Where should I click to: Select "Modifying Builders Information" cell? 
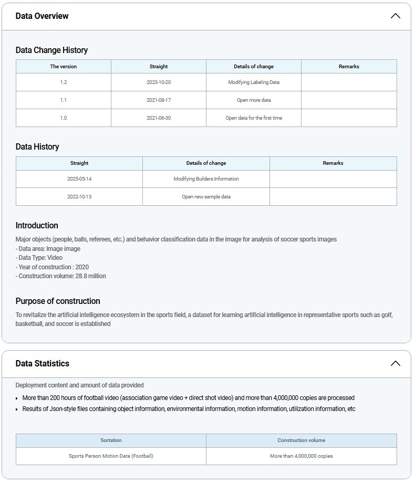tap(206, 179)
